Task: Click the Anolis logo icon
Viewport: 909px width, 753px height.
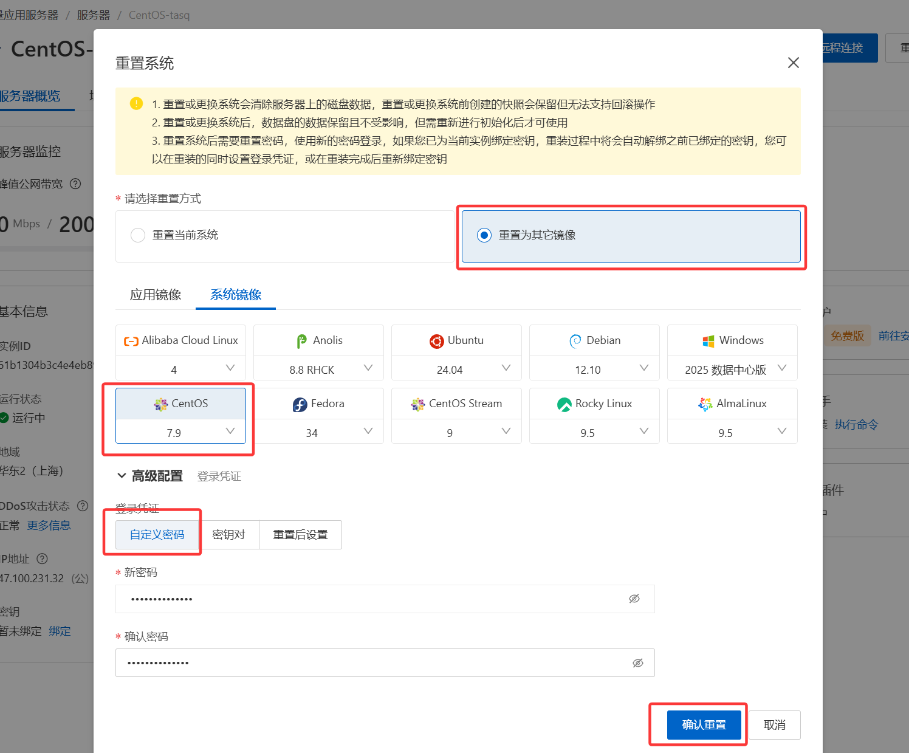Action: tap(302, 341)
